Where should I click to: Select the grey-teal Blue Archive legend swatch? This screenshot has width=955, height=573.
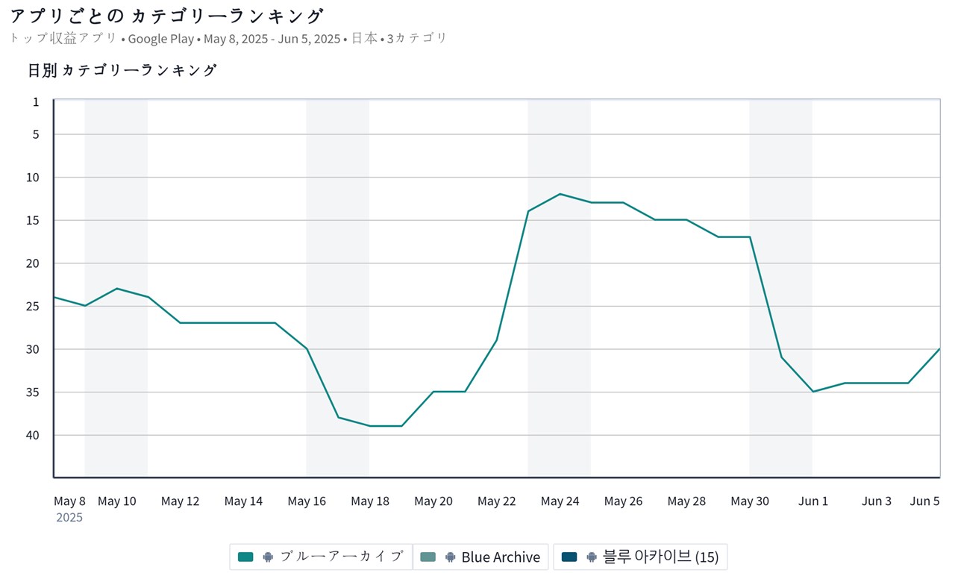point(428,557)
